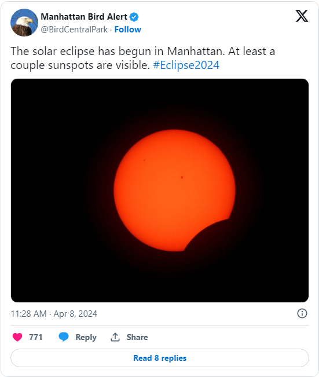Follow the Manhattan Bird Alert account

pos(127,30)
